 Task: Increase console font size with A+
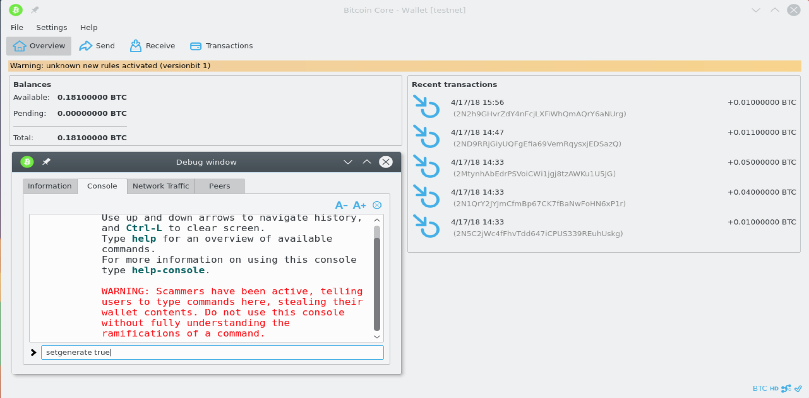359,206
